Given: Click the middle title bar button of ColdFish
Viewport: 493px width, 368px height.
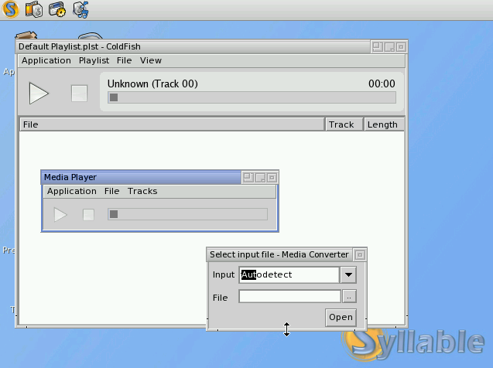Looking at the screenshot, I should pos(389,47).
